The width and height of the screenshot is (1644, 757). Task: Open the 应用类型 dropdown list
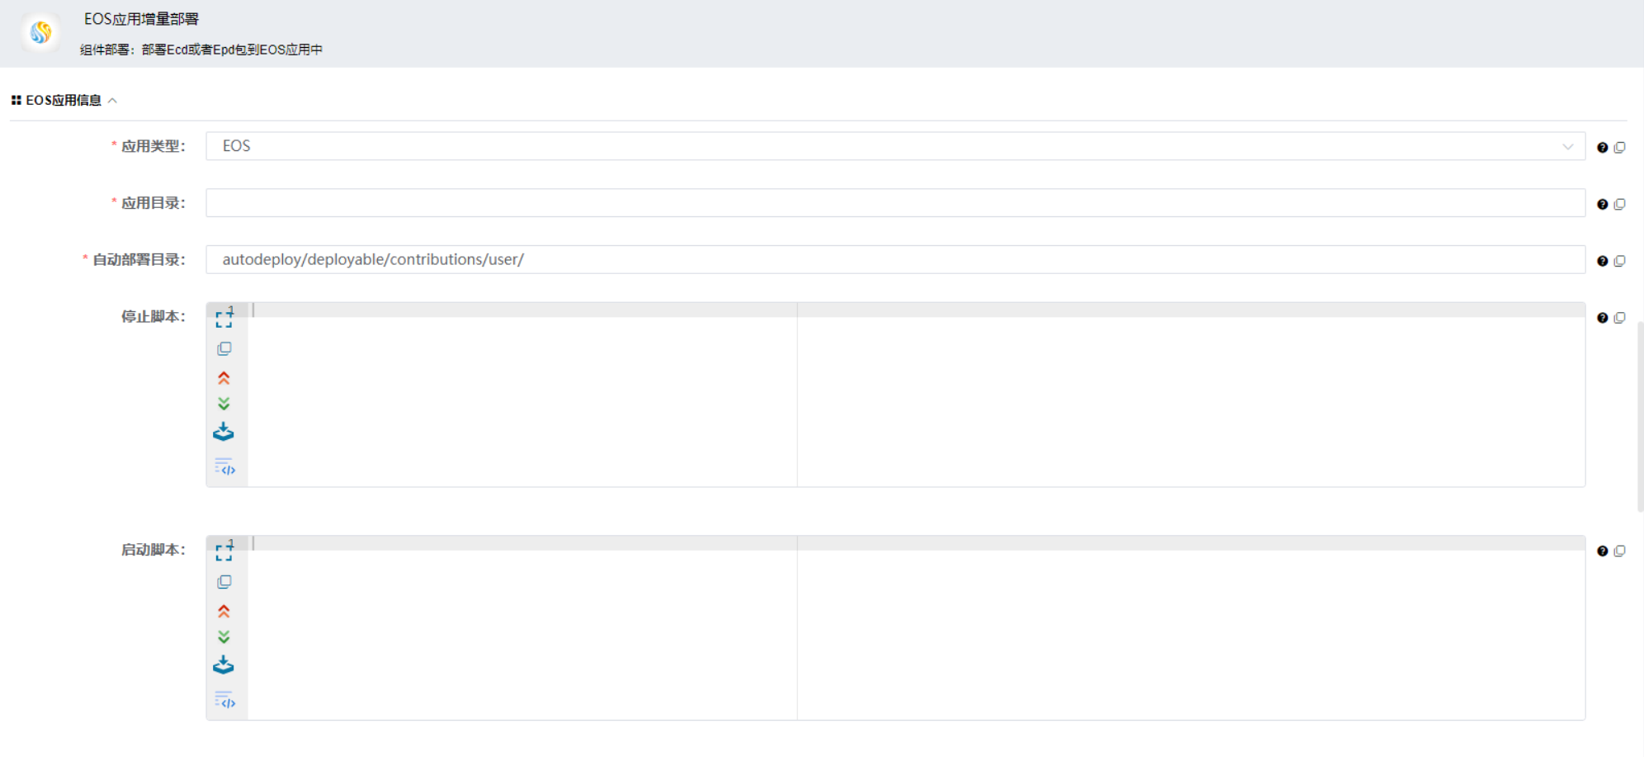(x=1567, y=146)
